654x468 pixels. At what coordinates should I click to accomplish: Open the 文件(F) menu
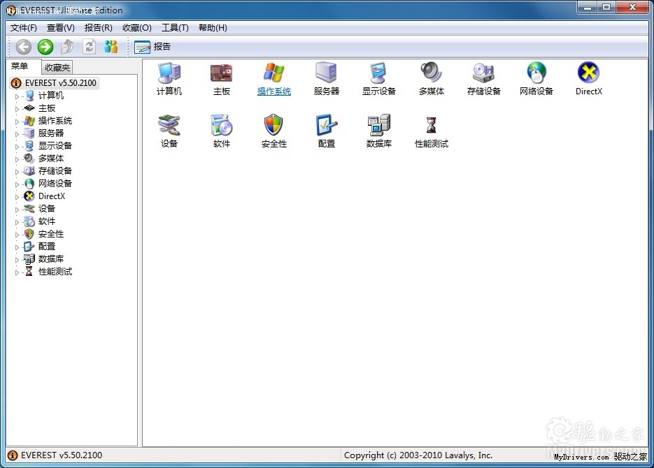click(24, 28)
